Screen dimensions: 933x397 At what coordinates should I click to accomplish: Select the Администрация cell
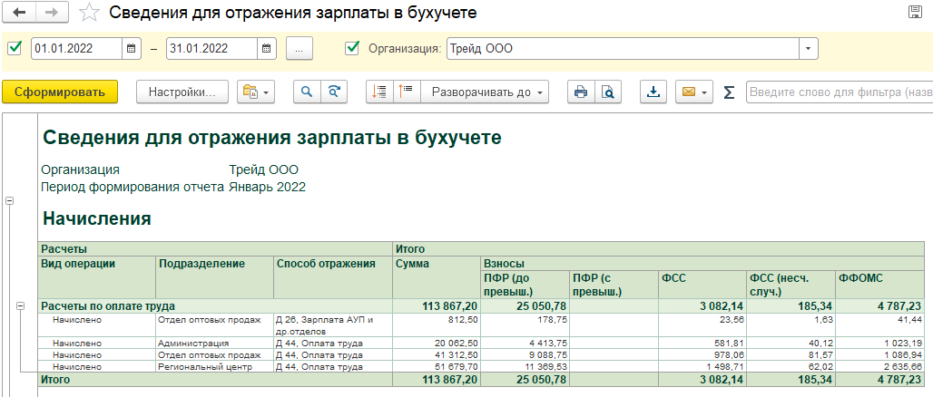(214, 343)
